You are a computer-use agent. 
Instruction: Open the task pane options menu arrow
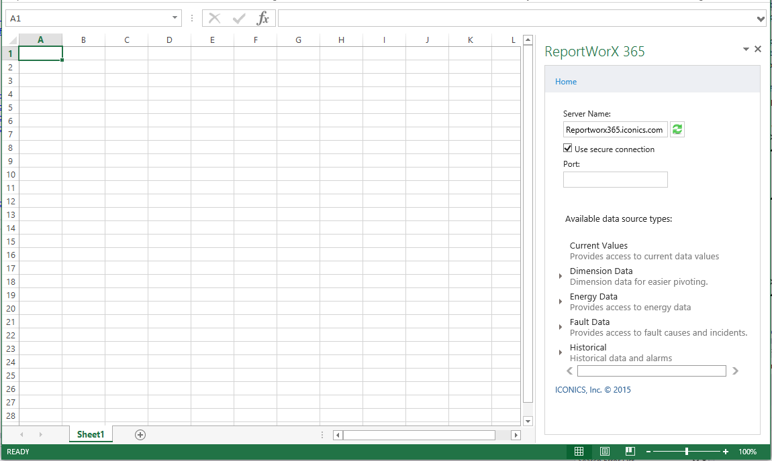[746, 49]
